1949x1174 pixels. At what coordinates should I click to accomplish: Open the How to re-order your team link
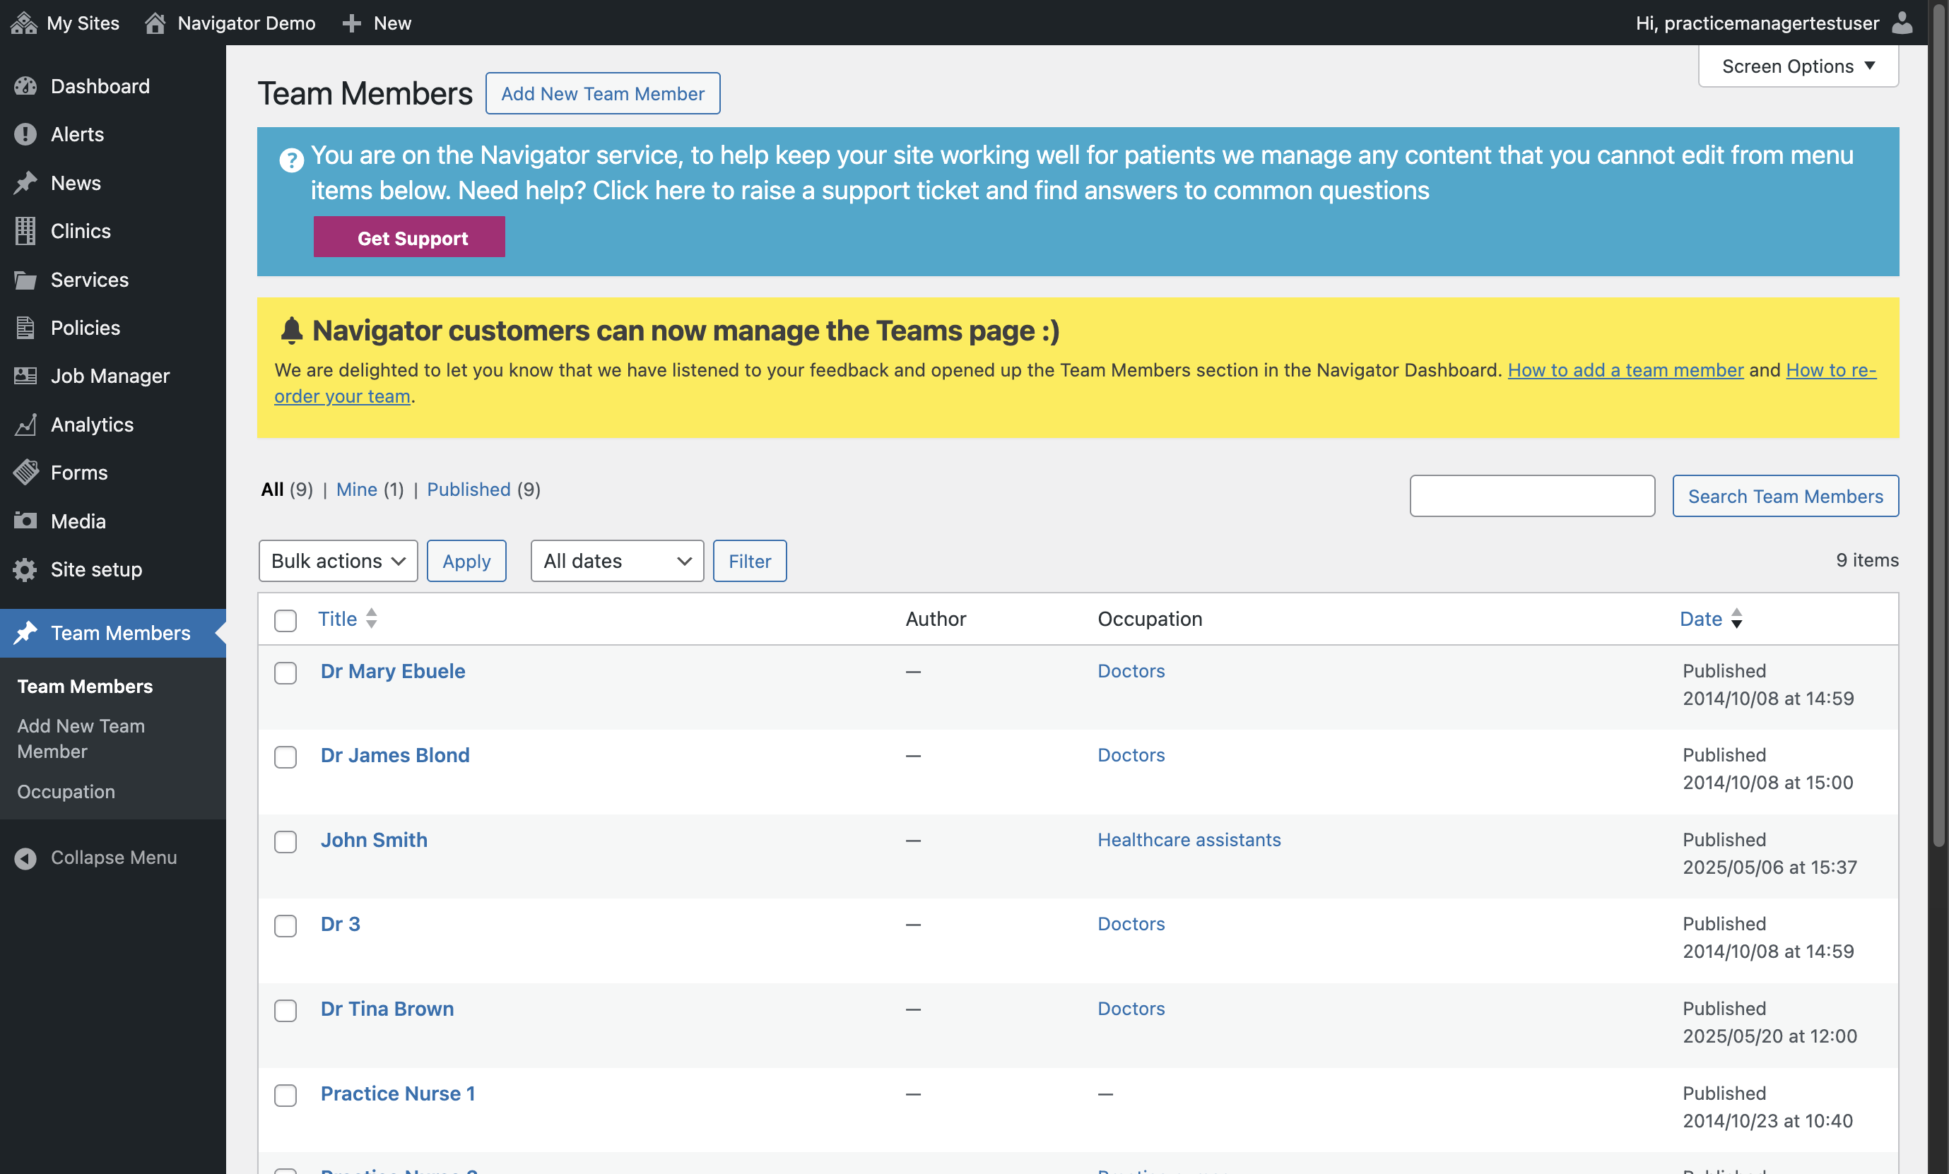click(1831, 370)
